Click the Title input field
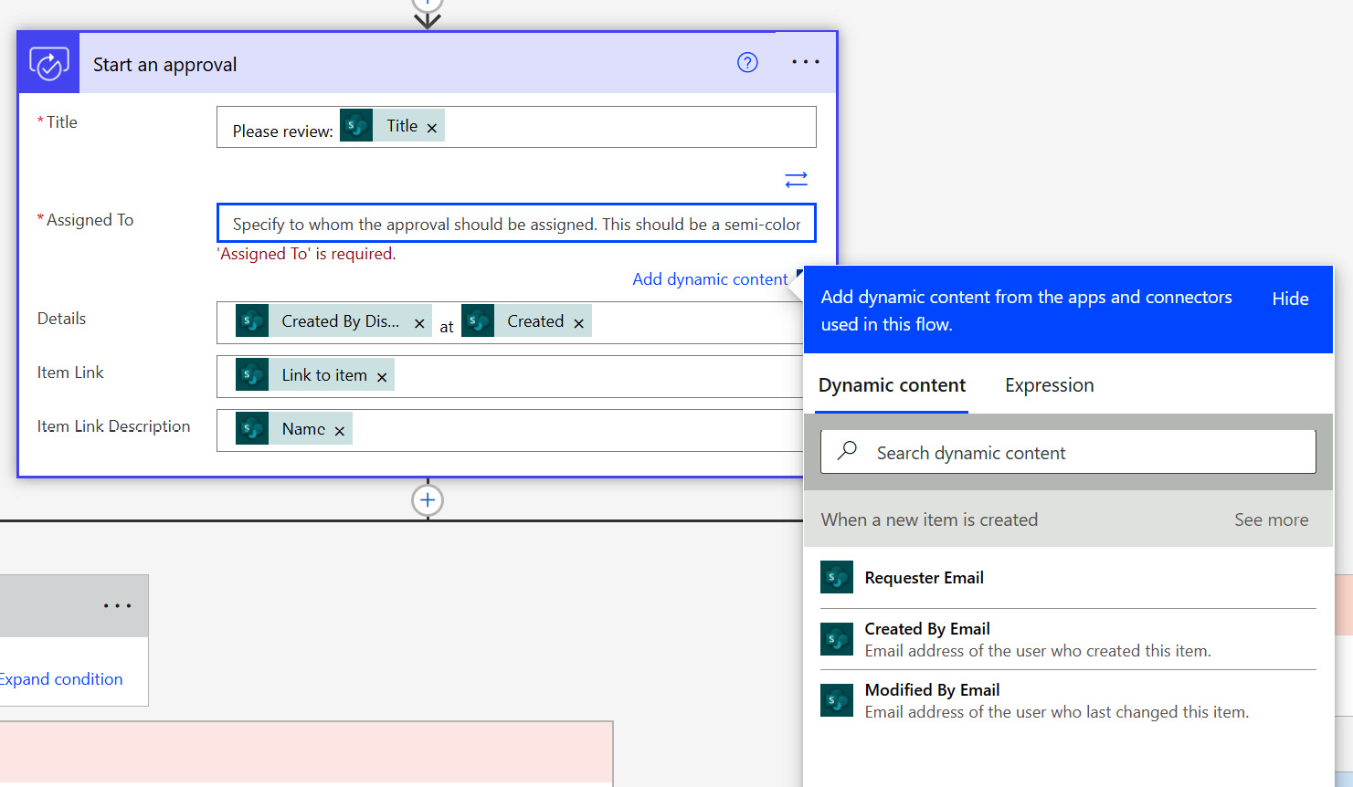 [x=516, y=127]
